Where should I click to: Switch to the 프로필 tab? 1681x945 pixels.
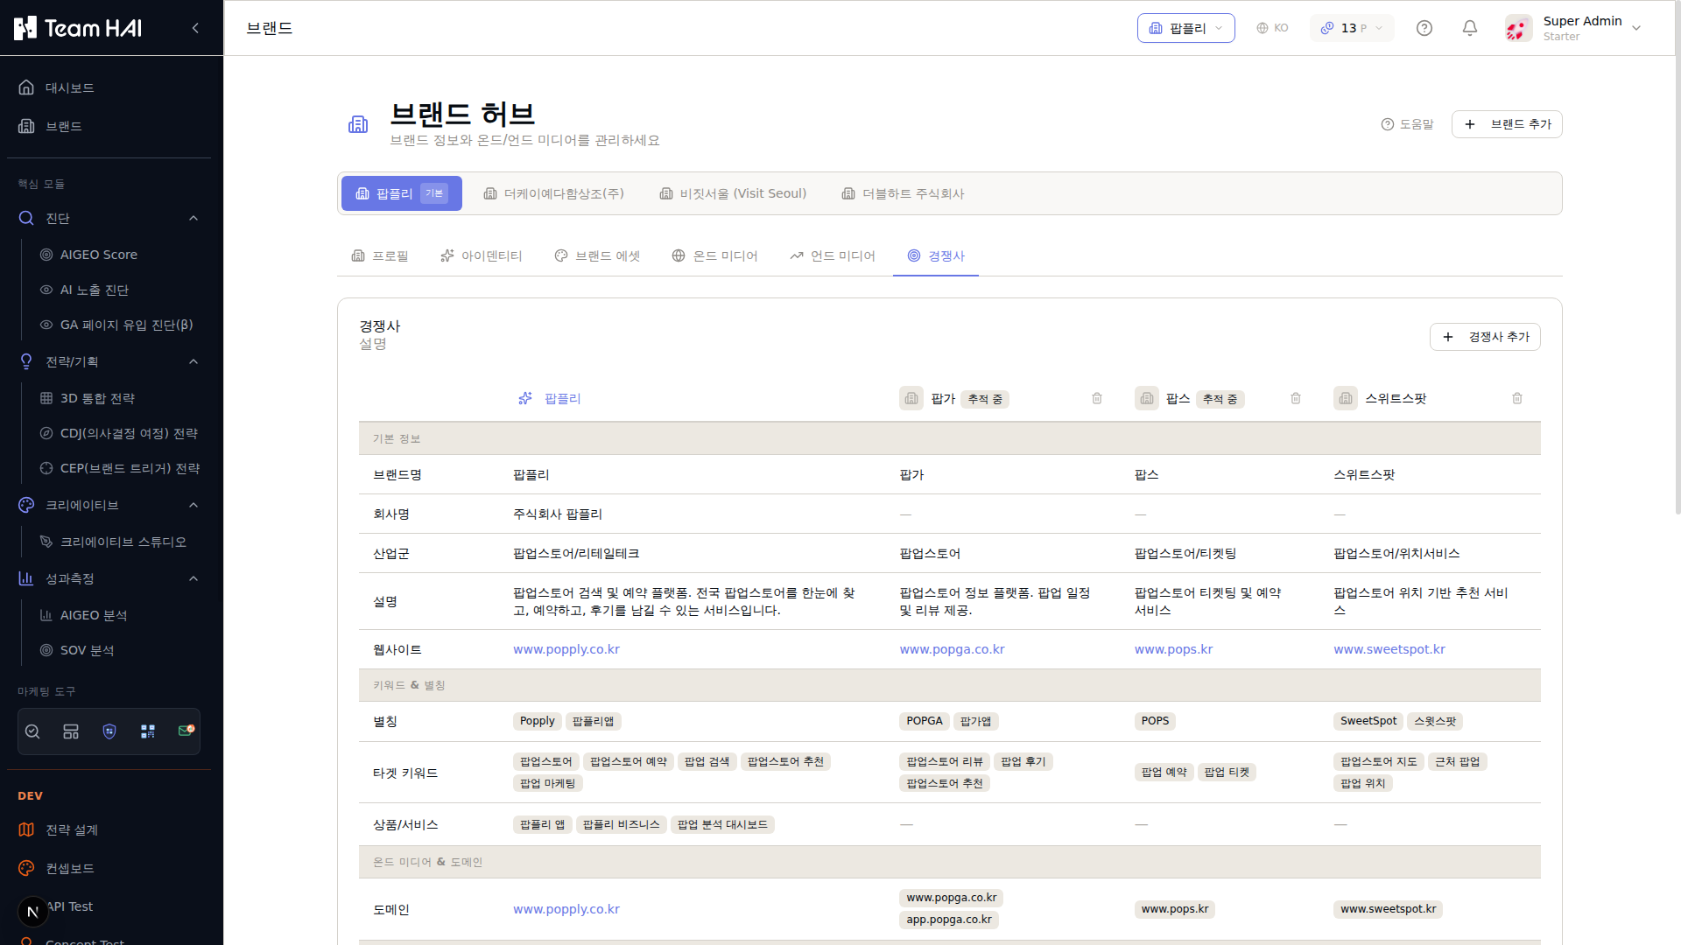coord(380,255)
